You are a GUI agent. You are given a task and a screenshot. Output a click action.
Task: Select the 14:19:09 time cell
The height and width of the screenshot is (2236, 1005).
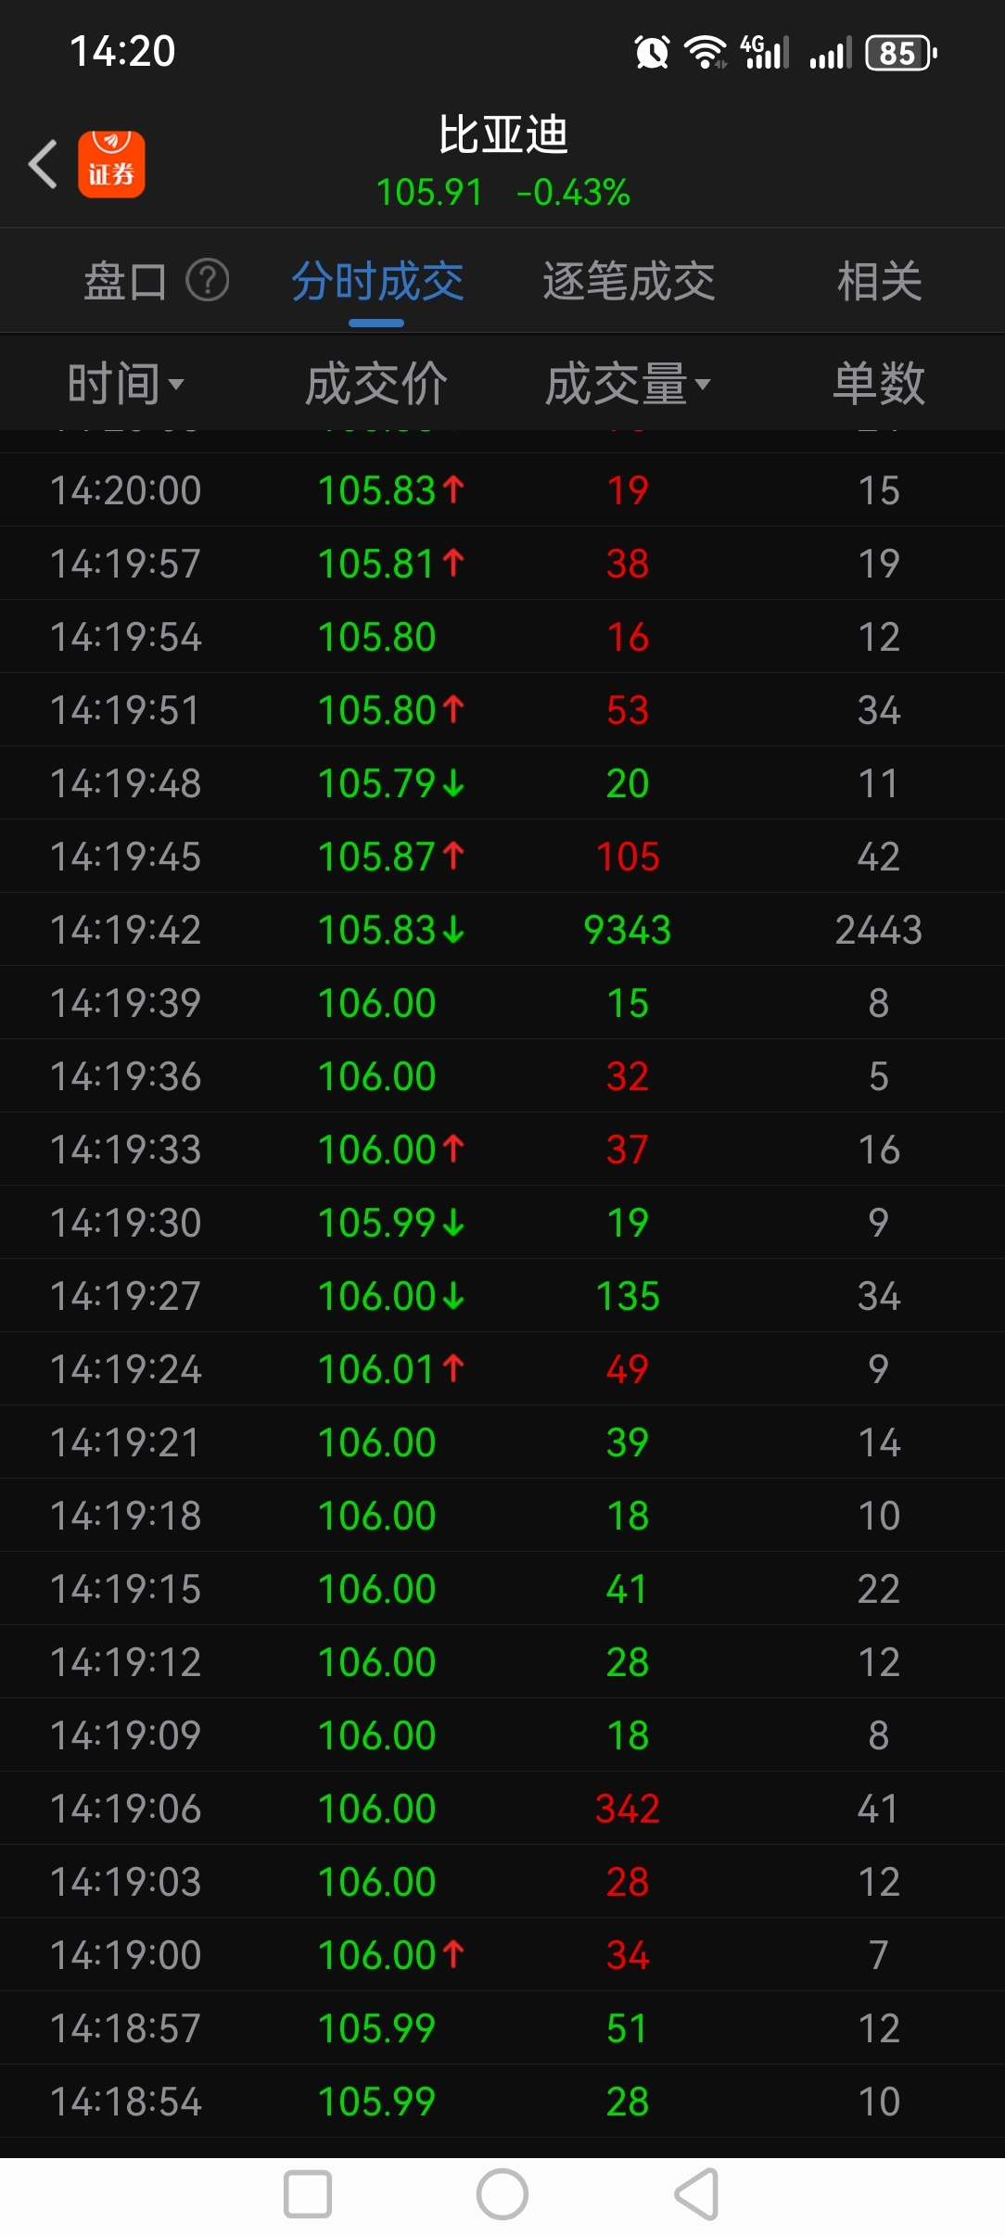125,1735
